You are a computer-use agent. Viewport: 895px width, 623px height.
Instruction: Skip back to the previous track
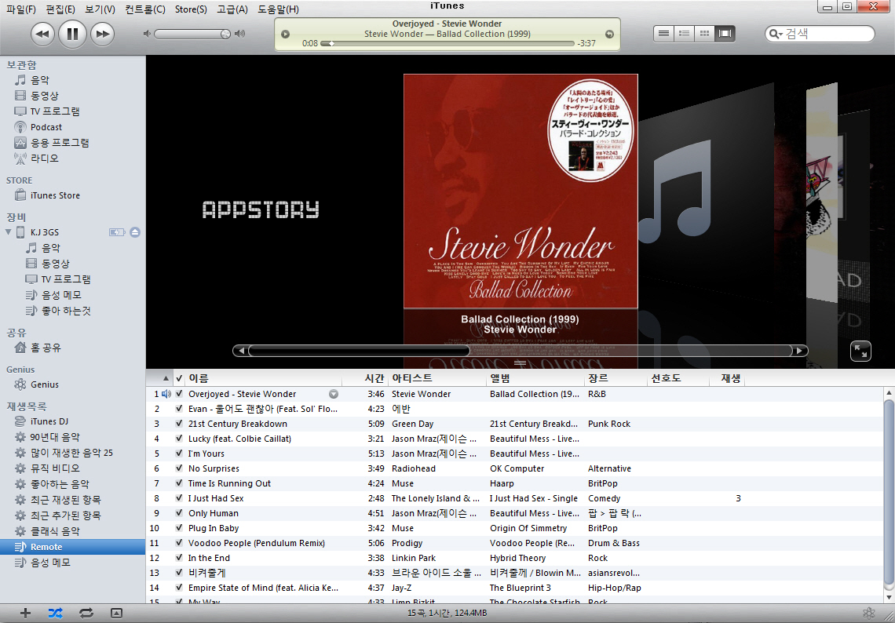pos(43,35)
